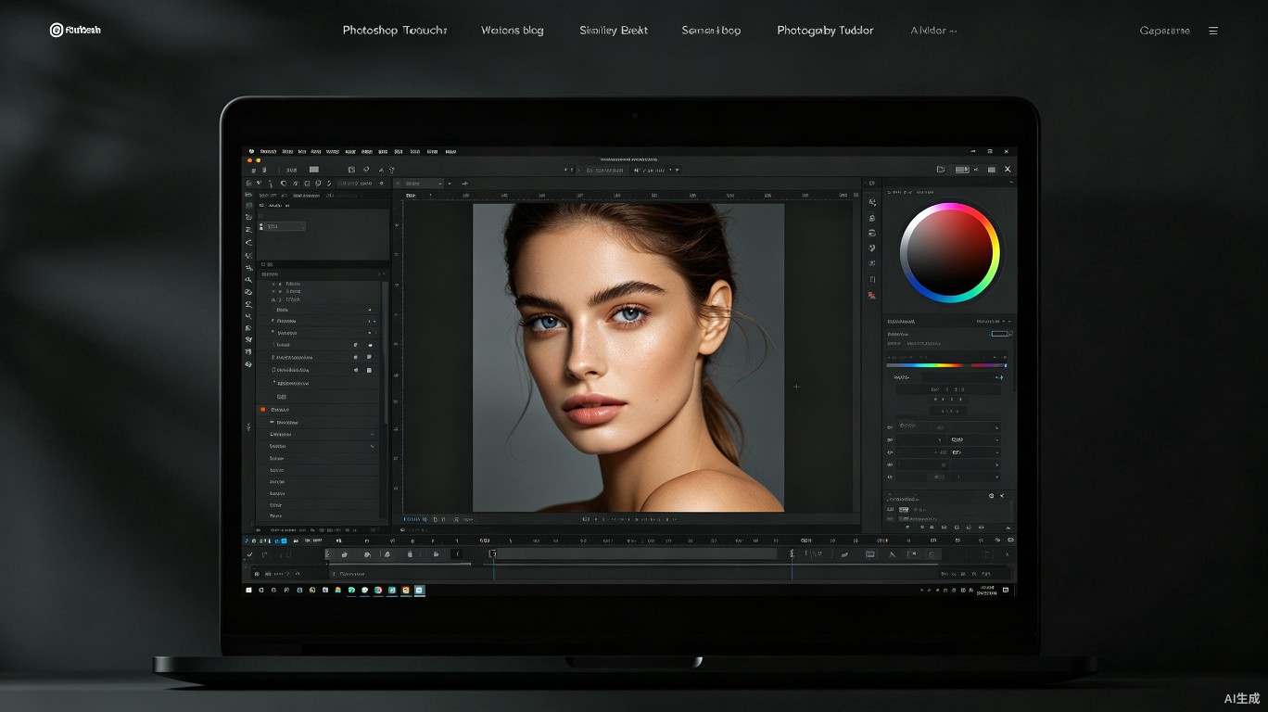
Task: Click the red icon in right panel strip
Action: coord(871,295)
